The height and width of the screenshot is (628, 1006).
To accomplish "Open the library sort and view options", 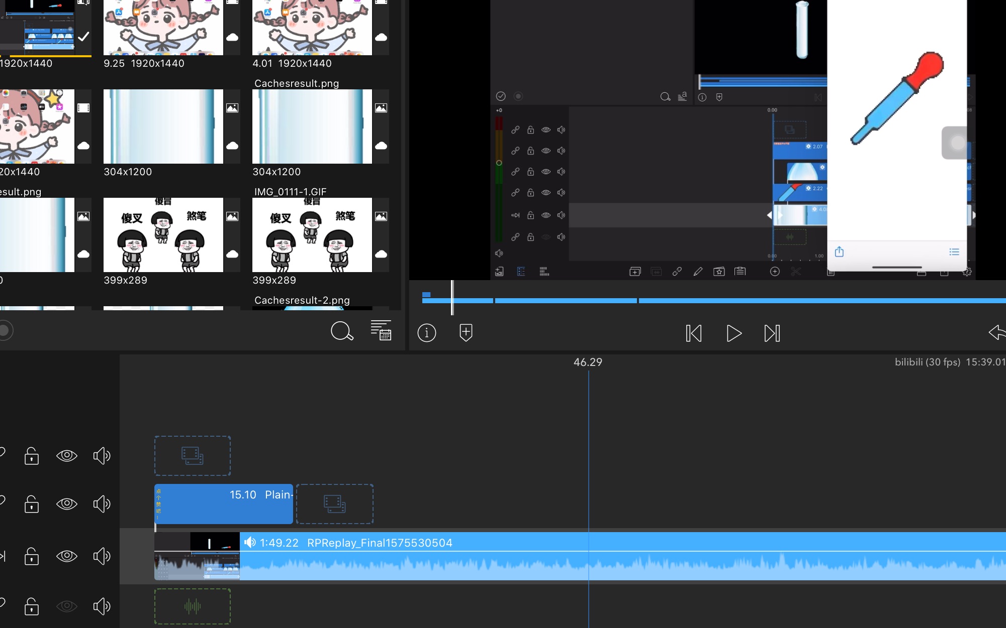I will [381, 331].
